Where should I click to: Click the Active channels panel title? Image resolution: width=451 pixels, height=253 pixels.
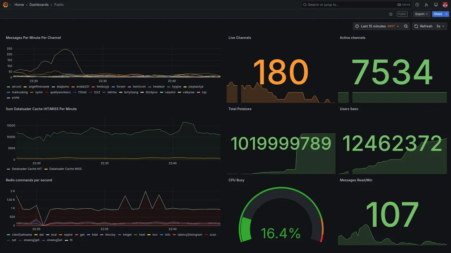coord(353,38)
